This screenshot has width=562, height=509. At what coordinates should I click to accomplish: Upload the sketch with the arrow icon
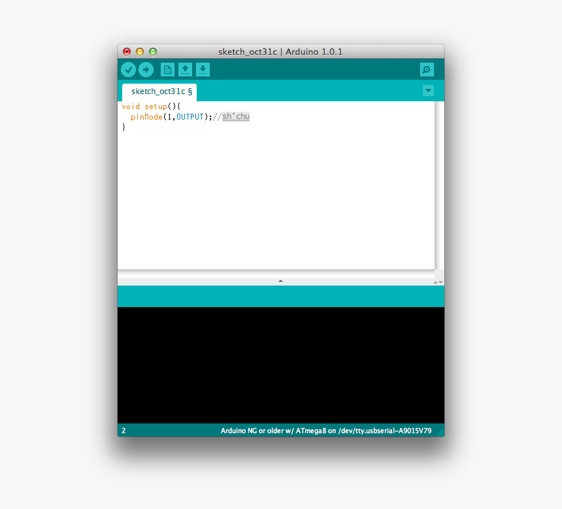click(x=146, y=69)
